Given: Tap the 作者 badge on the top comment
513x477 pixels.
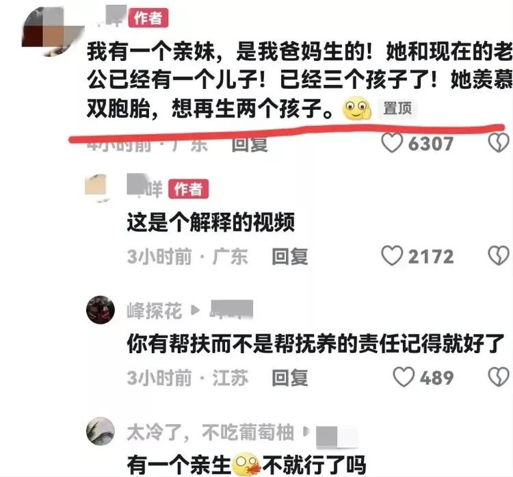Looking at the screenshot, I should [x=148, y=18].
